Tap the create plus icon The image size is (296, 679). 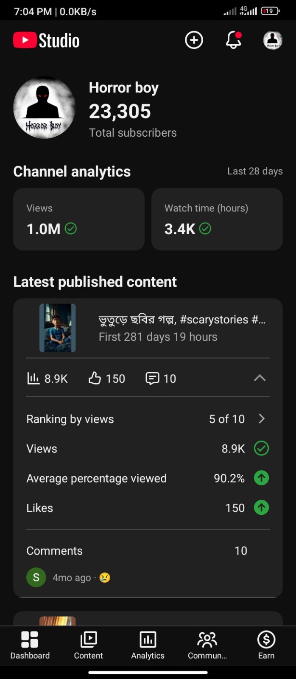coord(194,40)
